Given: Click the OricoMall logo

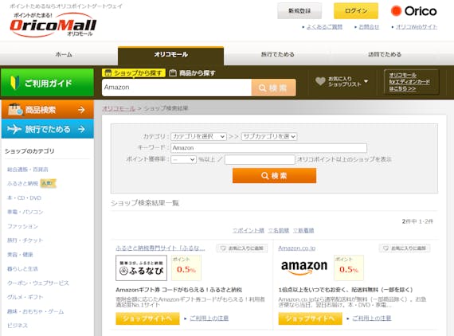Looking at the screenshot, I should click(53, 25).
